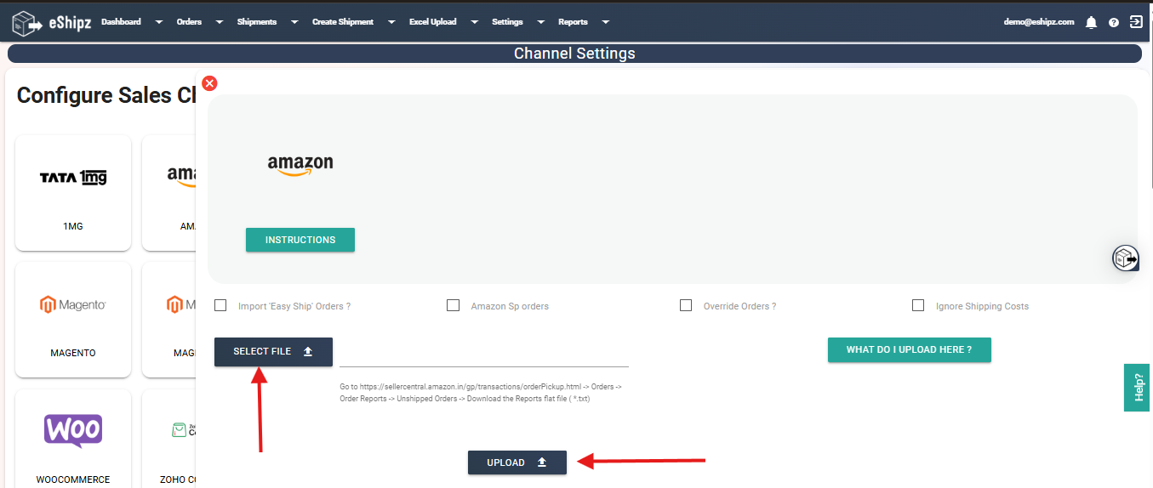The image size is (1153, 488).
Task: Click the floating eShipz chat icon
Action: point(1126,258)
